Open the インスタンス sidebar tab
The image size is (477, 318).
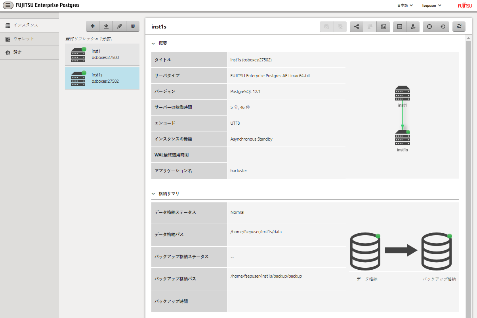pos(30,25)
